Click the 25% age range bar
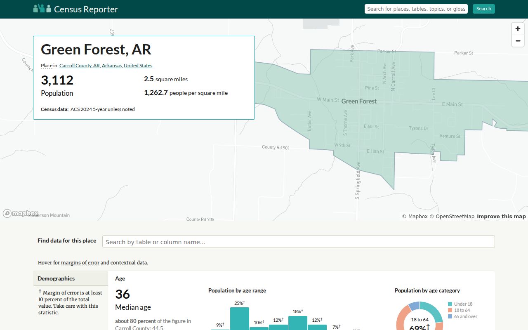Viewport: 528px width, 330px height. click(x=240, y=318)
